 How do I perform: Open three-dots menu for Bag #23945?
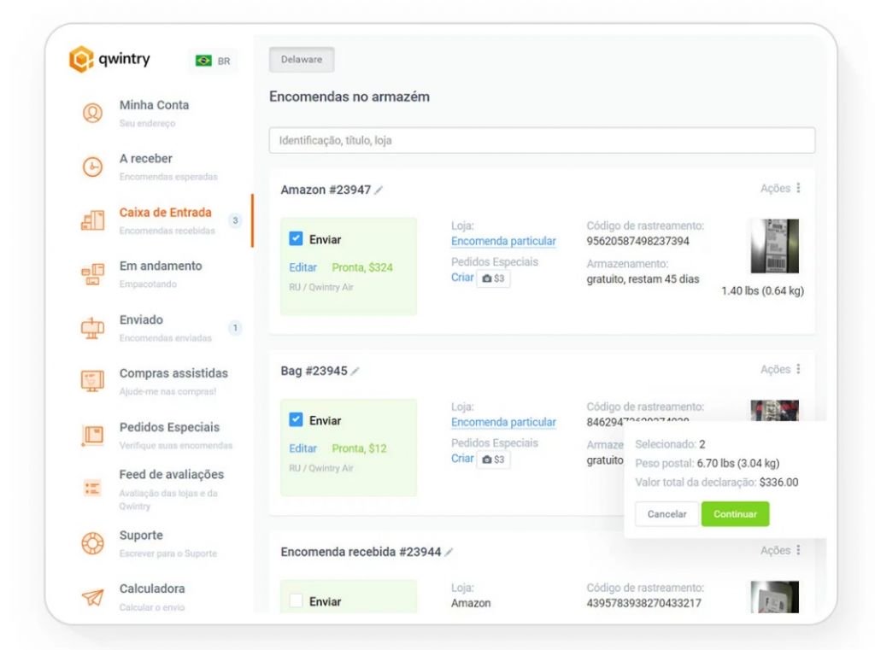click(799, 369)
